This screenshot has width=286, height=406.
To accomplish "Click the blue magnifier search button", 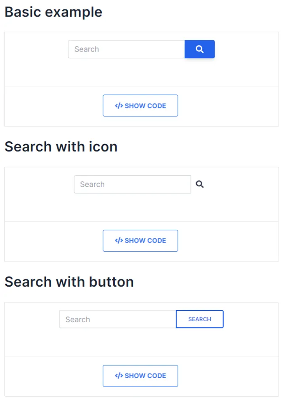I will (199, 49).
